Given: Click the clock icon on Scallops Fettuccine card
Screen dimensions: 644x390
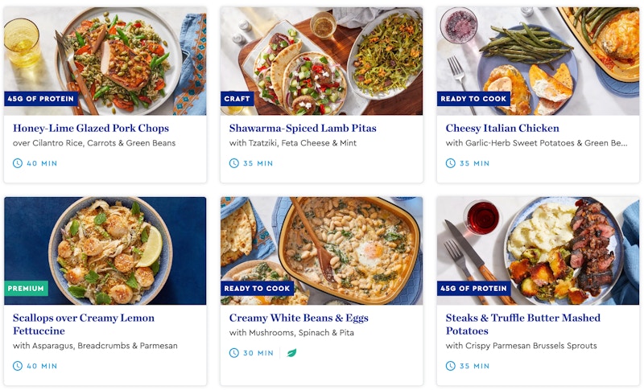Looking at the screenshot, I should 17,366.
